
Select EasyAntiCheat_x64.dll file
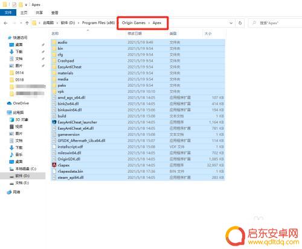(138, 128)
